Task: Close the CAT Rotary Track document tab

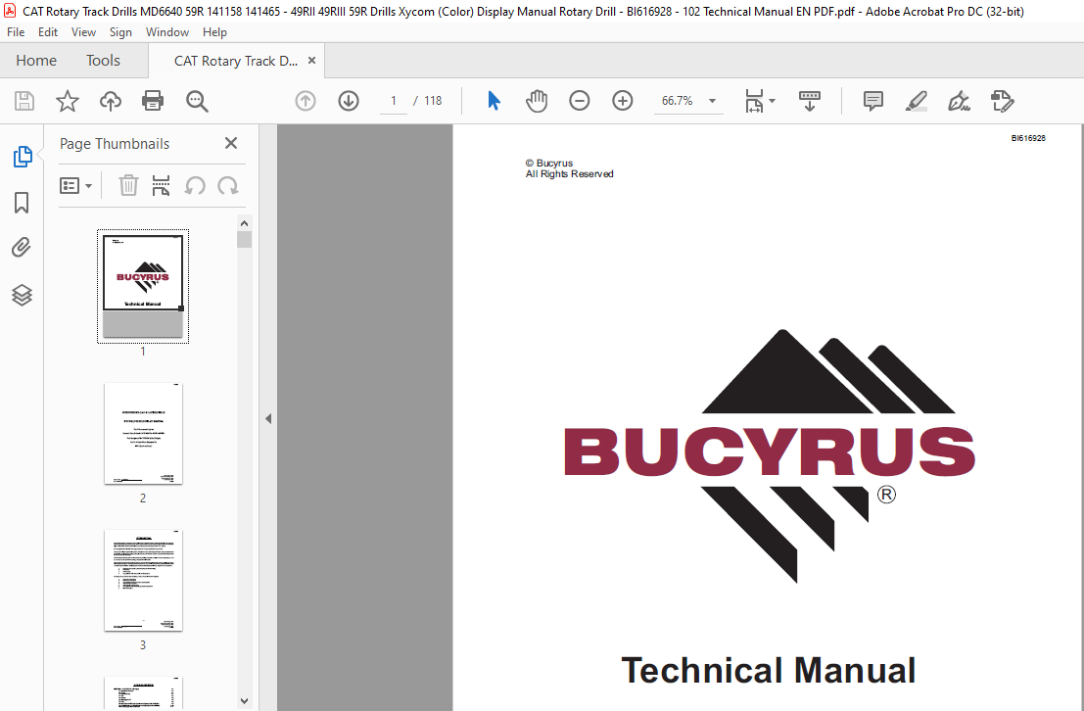Action: (311, 60)
